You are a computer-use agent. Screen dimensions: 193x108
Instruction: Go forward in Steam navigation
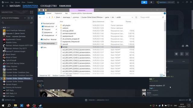(x=7, y=6)
